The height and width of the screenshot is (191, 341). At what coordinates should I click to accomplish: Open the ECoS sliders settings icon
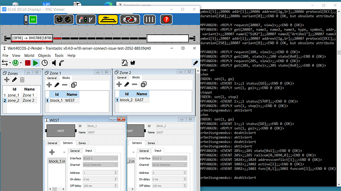149,20
